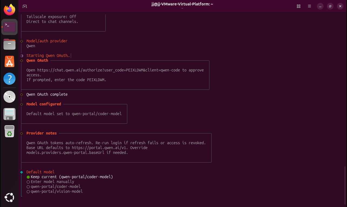Choose the qwen-portal/coder-model radio option
The image size is (347, 207).
[55, 187]
